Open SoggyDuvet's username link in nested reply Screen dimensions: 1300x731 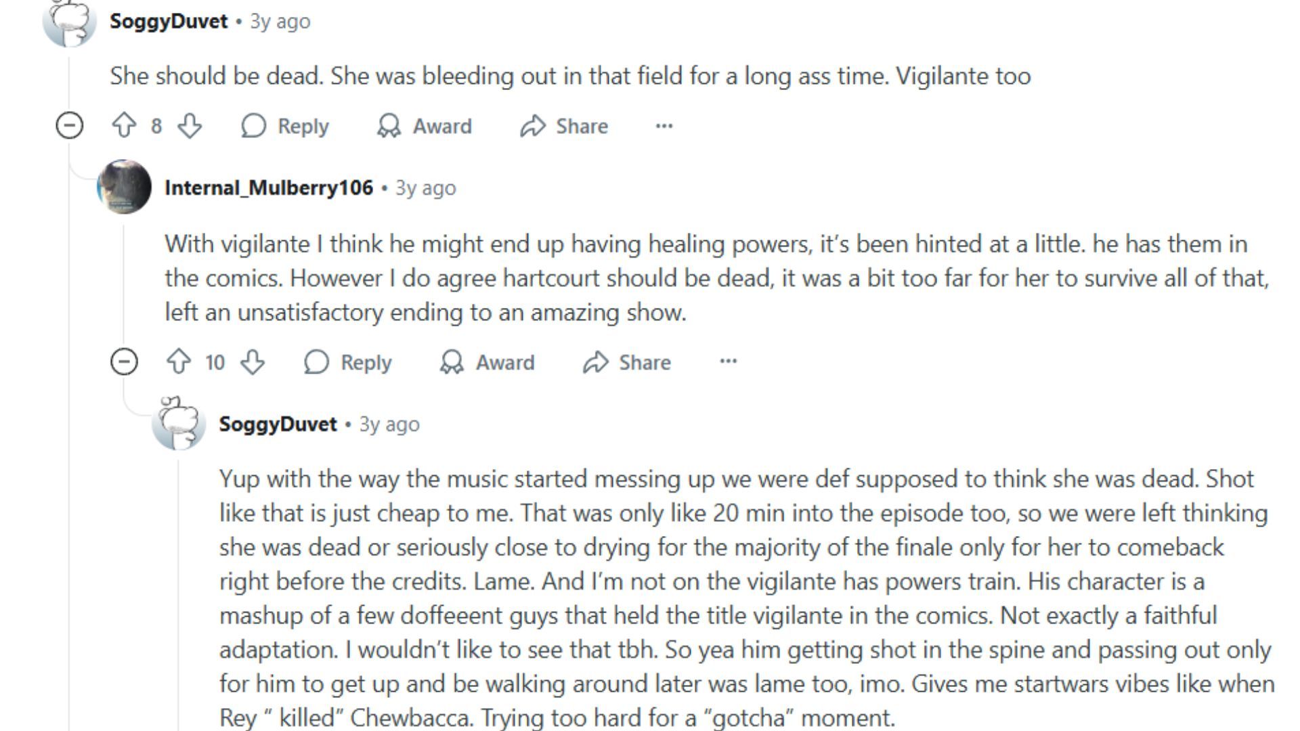(278, 424)
